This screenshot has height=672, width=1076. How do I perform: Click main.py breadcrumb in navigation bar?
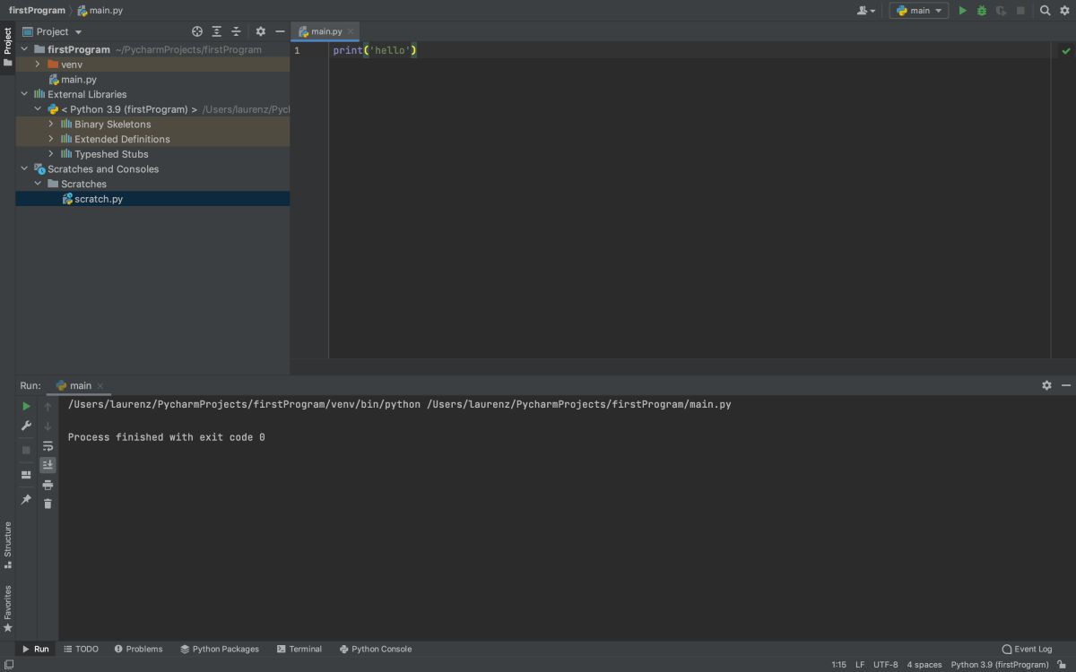[100, 10]
